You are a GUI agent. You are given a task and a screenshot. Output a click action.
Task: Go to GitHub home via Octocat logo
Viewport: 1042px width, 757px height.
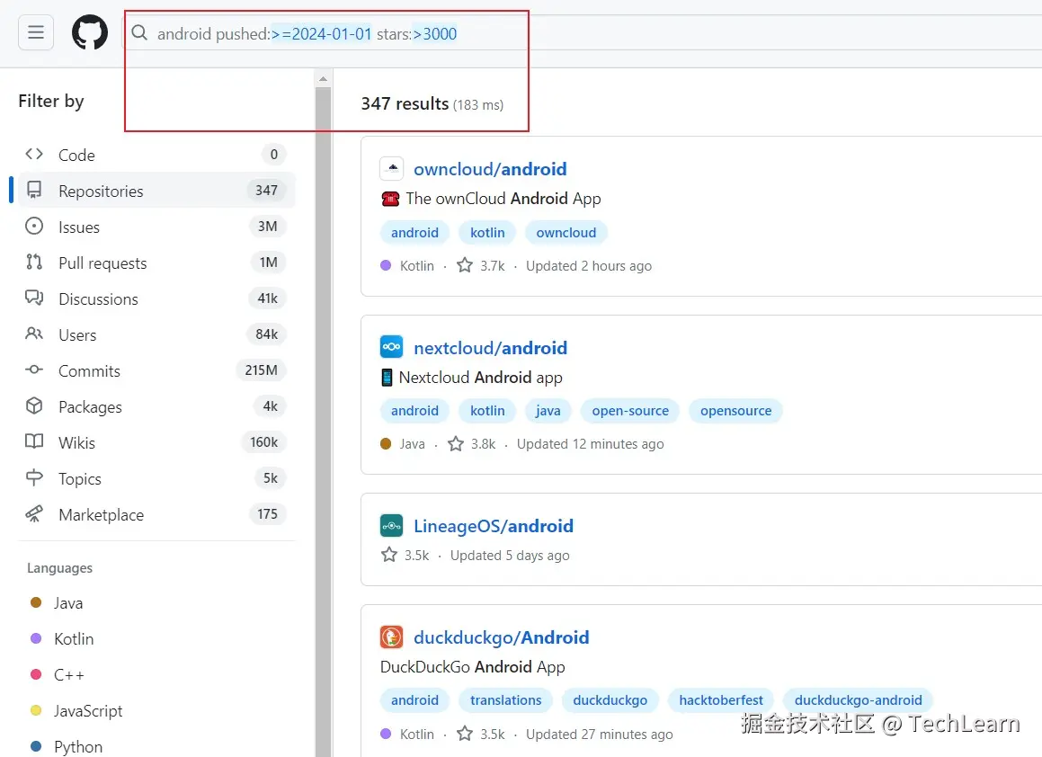[x=90, y=31]
